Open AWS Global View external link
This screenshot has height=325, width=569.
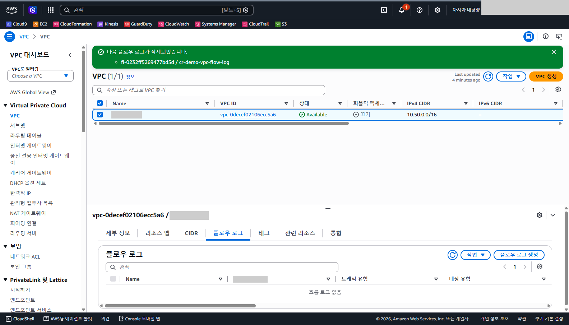pyautogui.click(x=33, y=92)
